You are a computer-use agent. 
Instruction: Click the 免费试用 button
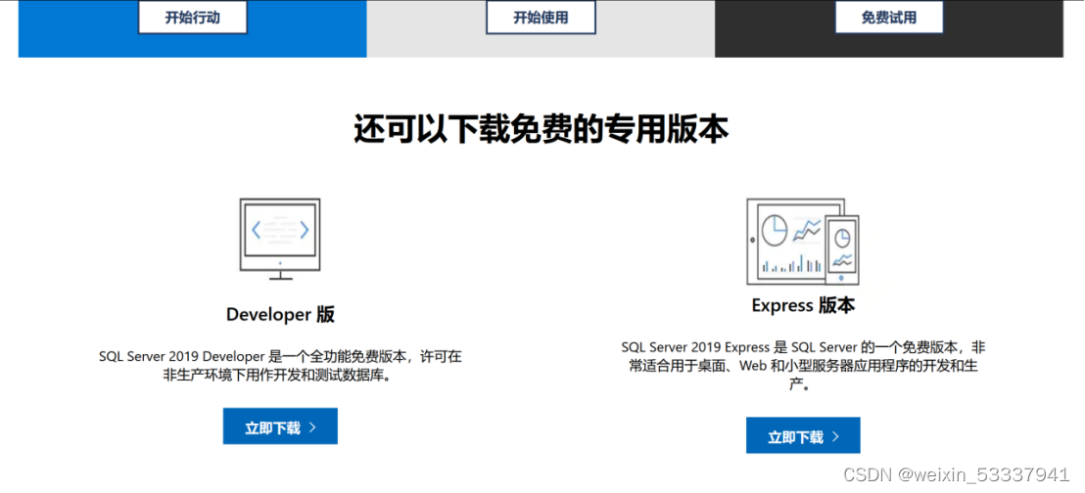point(889,18)
